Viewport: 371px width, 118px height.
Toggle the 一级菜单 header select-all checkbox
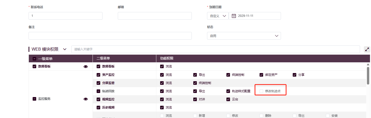pos(34,59)
